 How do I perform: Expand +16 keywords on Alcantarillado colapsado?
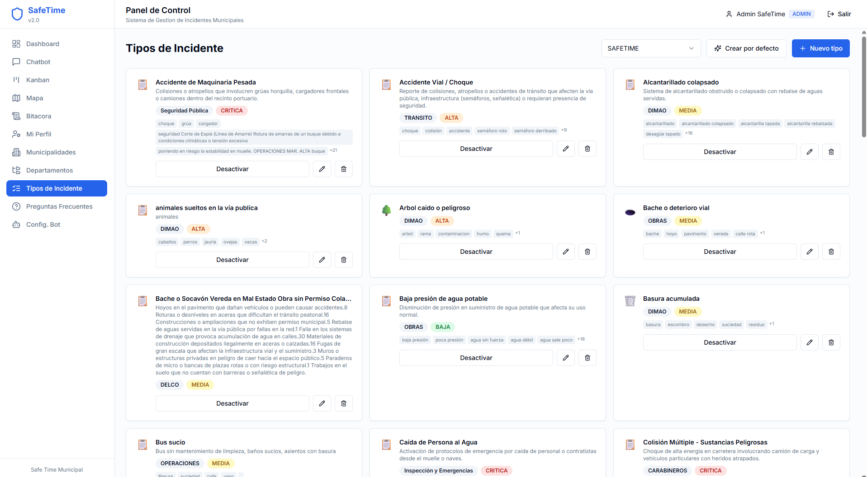coord(689,133)
